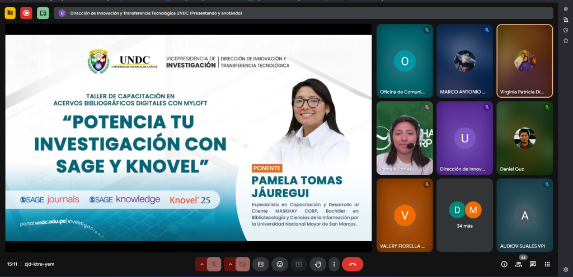Open meeting details info icon
Screen dimensions: 573x277
pos(504,264)
